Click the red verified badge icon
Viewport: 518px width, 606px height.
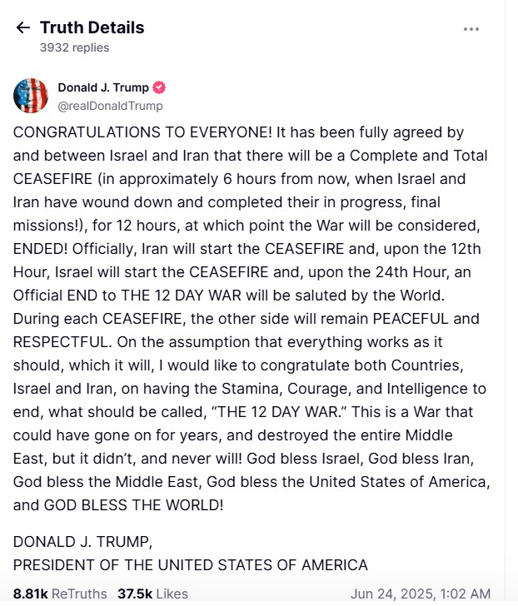[159, 87]
